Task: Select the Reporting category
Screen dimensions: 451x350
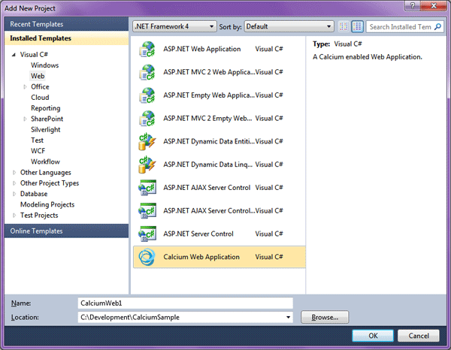Action: click(46, 108)
